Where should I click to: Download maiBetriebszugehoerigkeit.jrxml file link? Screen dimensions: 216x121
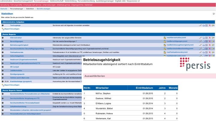[x=180, y=45]
